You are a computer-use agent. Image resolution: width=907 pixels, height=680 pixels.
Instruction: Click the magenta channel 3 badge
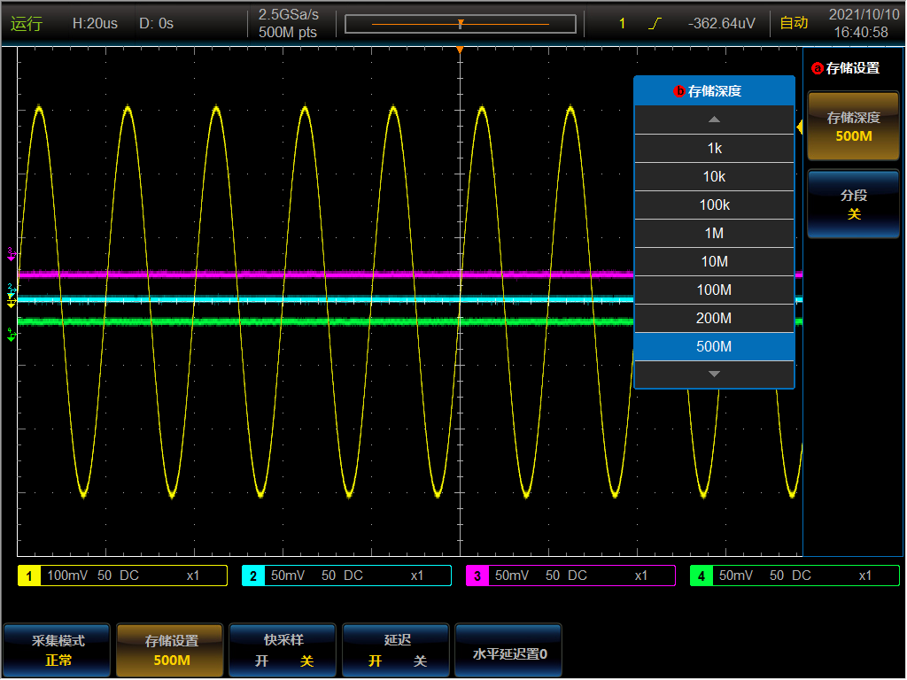pyautogui.click(x=477, y=576)
